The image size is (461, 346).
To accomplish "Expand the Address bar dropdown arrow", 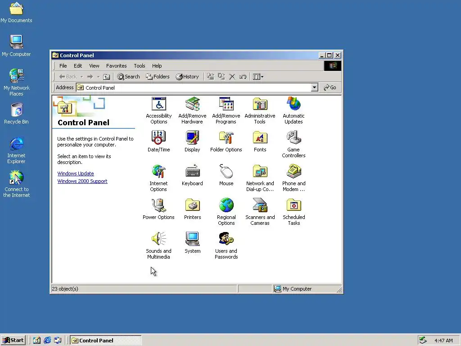I will click(315, 87).
